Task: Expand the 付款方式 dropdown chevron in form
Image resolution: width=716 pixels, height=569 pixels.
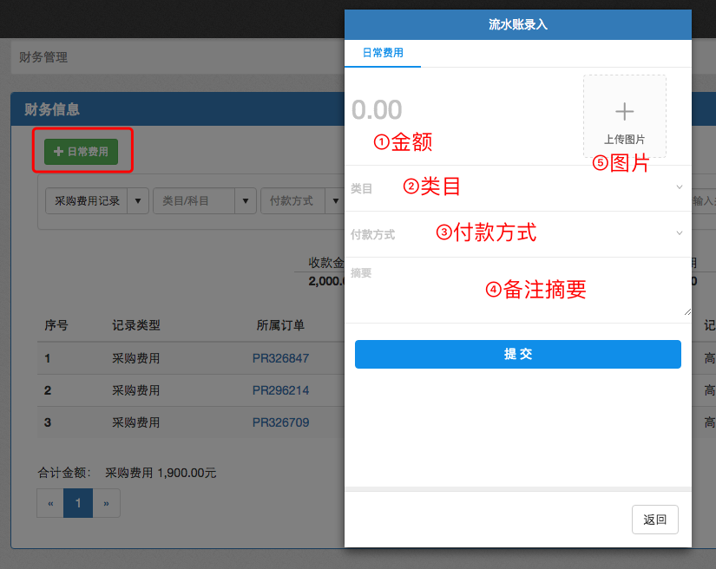Action: 679,232
